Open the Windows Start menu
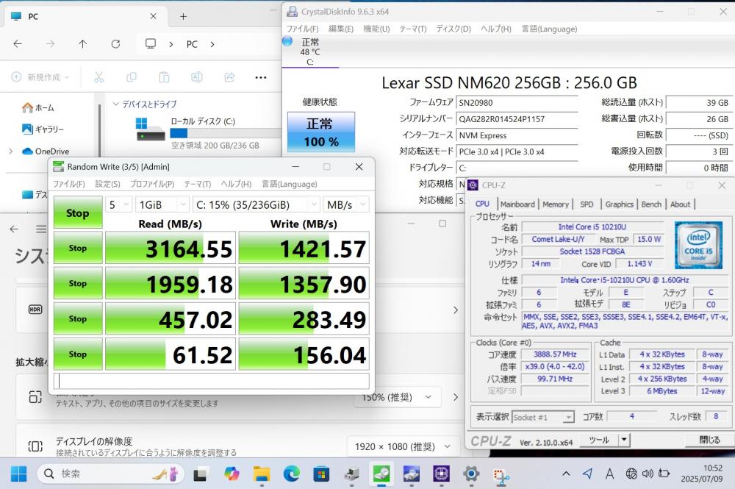735x489 pixels. click(x=18, y=474)
